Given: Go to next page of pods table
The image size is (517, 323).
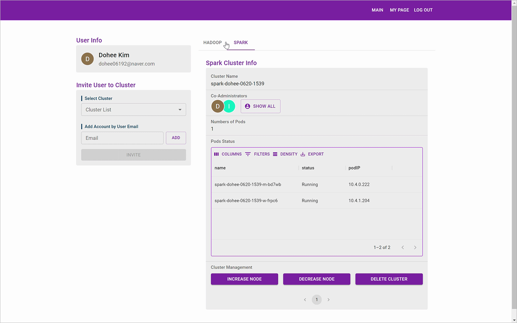Looking at the screenshot, I should tap(415, 247).
